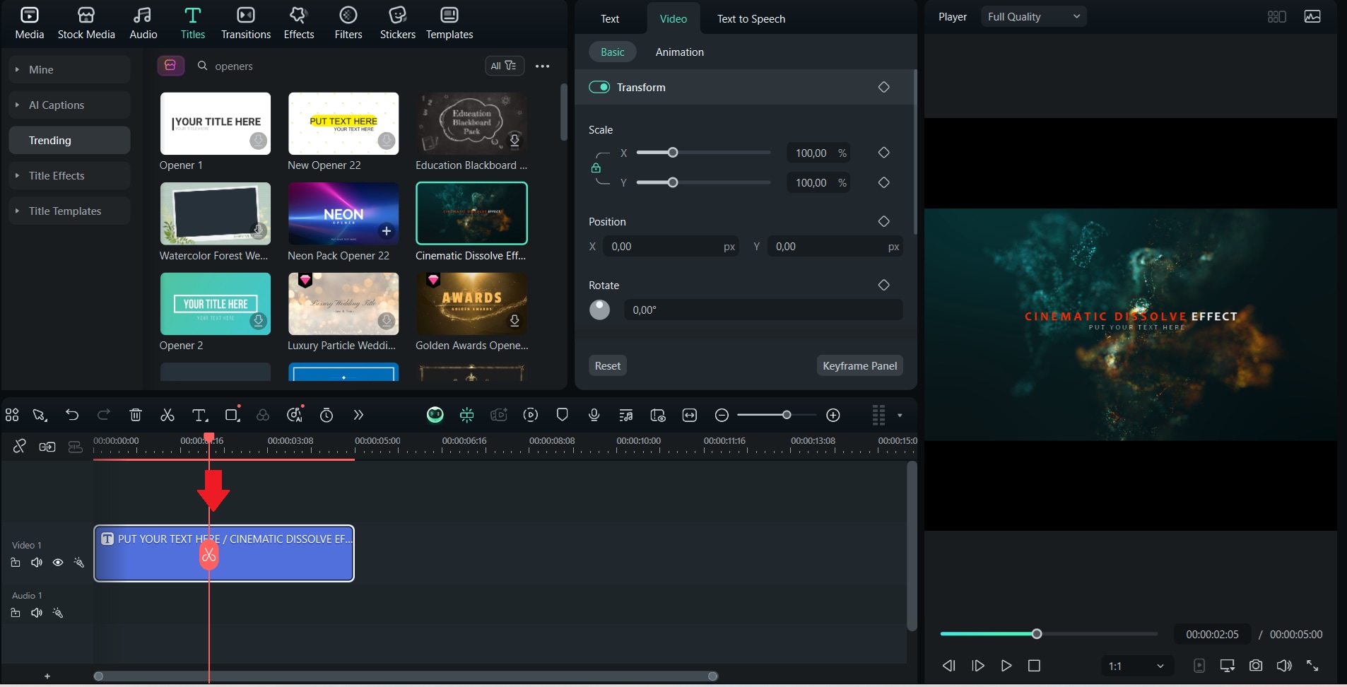
Task: Switch to the Transitions tab
Action: click(246, 23)
